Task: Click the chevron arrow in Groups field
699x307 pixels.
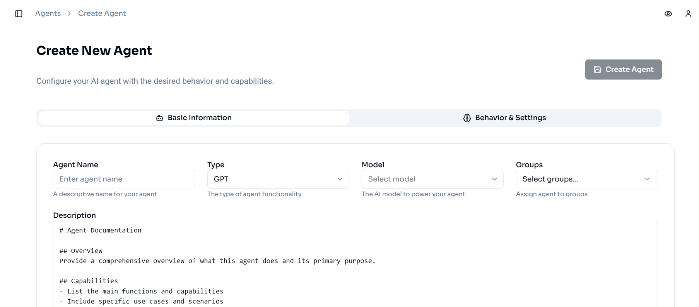Action: [x=647, y=179]
